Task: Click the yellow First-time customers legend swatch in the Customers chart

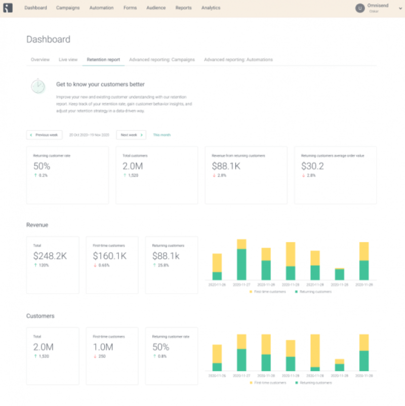Action: (x=251, y=383)
